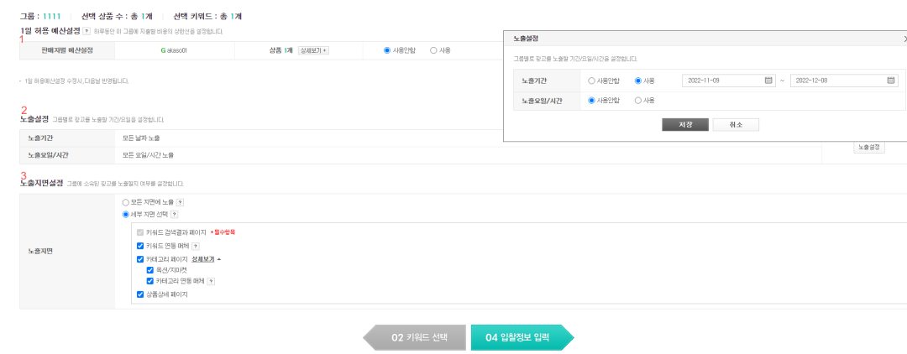Click end date field 2022-12-08
This screenshot has height=354, width=907.
click(x=844, y=81)
